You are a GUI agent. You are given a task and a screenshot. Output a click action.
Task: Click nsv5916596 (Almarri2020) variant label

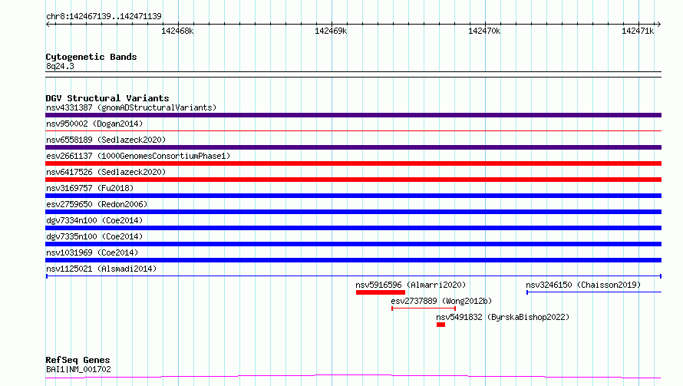[x=411, y=285]
